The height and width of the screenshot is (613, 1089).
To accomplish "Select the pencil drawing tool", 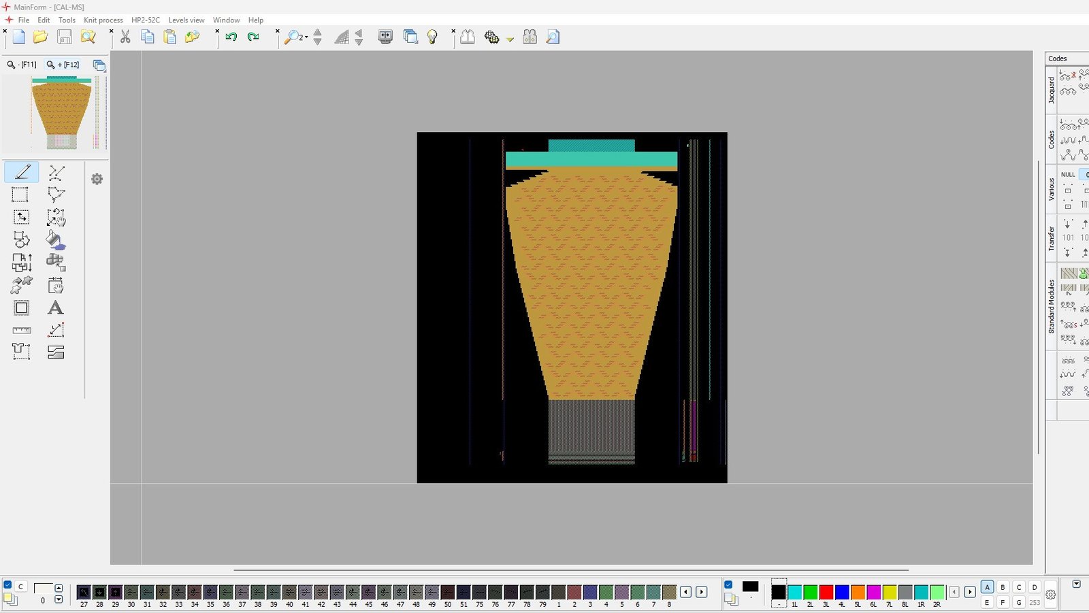I will (x=22, y=172).
